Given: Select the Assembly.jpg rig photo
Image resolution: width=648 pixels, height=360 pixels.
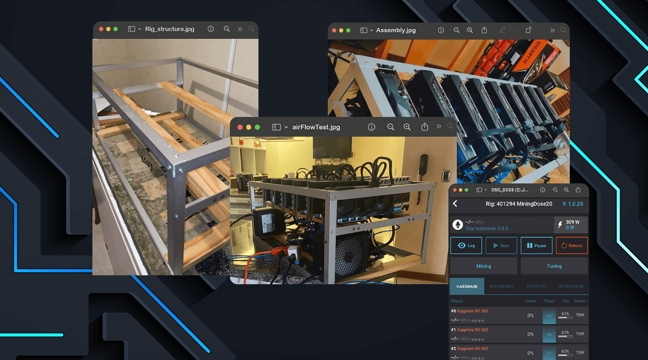Looking at the screenshot, I should pyautogui.click(x=449, y=111).
